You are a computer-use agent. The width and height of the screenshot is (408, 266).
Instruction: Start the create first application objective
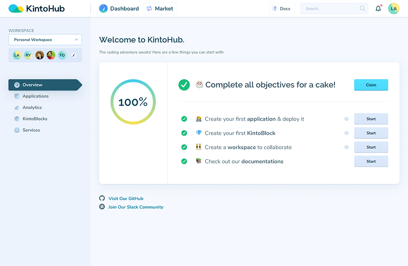(x=371, y=119)
